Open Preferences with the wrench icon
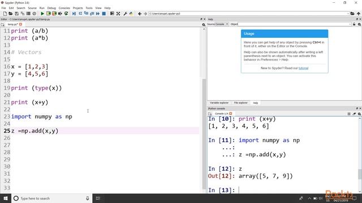The image size is (362, 203). tap(125, 14)
